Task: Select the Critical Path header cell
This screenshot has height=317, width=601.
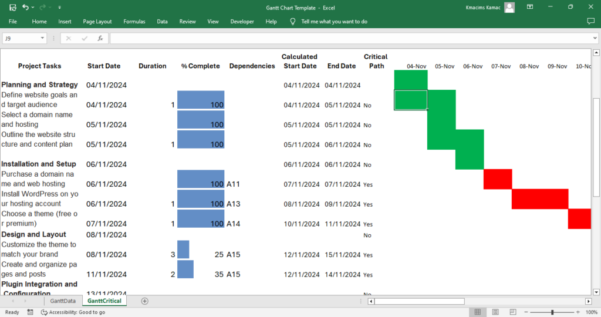Action: click(x=376, y=61)
